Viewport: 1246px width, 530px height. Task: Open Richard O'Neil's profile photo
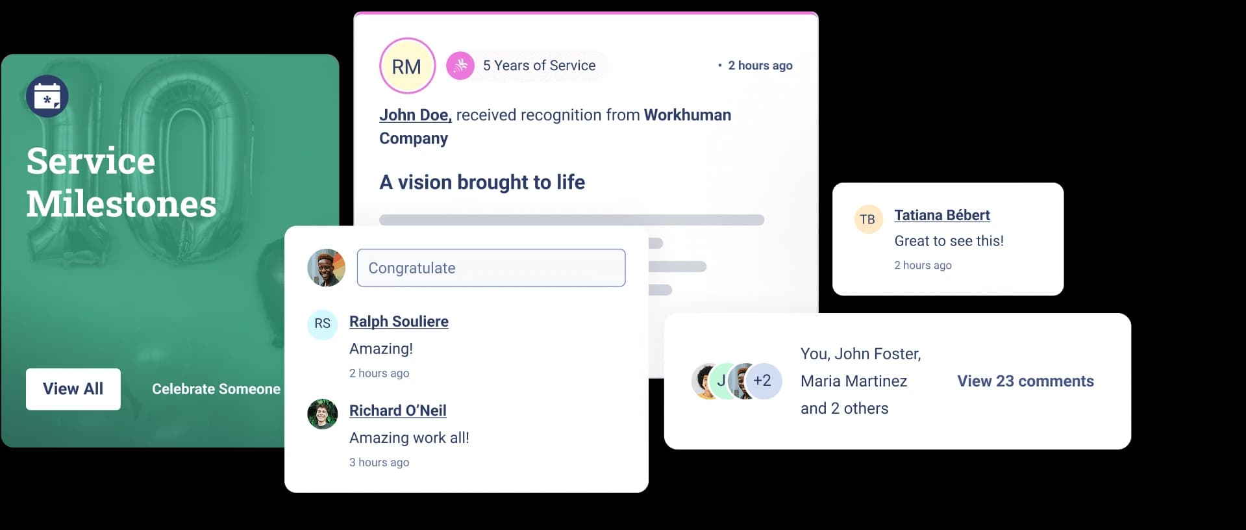click(x=322, y=413)
